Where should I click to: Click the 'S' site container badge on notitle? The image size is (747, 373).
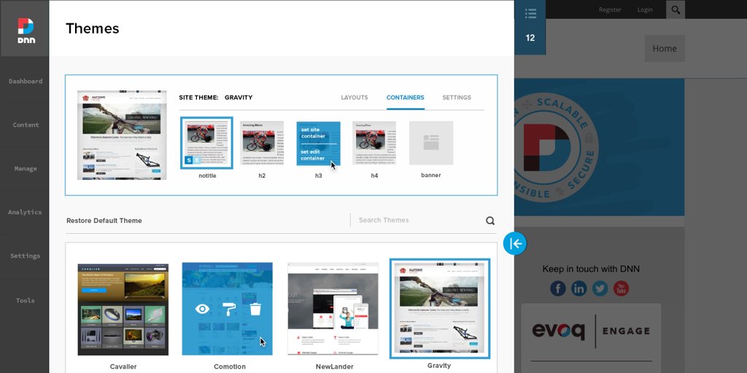(189, 160)
